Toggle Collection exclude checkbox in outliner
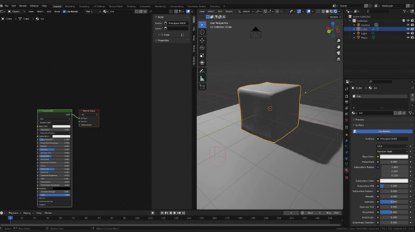Screen dimensions: 415x232 click(x=404, y=21)
